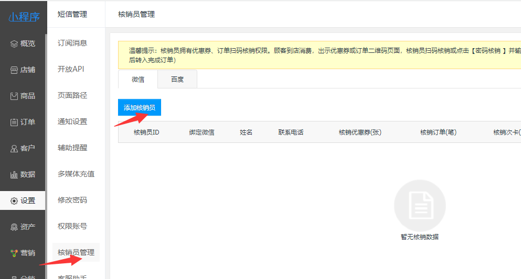Open 通知设置 page
The width and height of the screenshot is (521, 279).
[72, 121]
